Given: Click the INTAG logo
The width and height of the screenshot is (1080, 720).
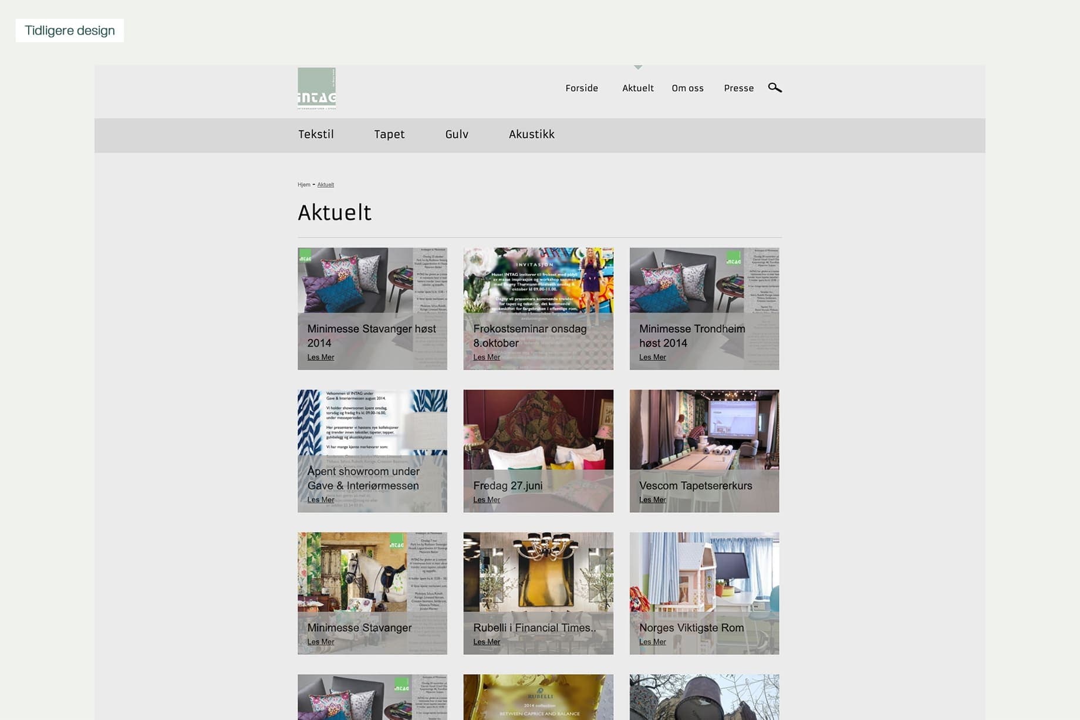Looking at the screenshot, I should [316, 89].
